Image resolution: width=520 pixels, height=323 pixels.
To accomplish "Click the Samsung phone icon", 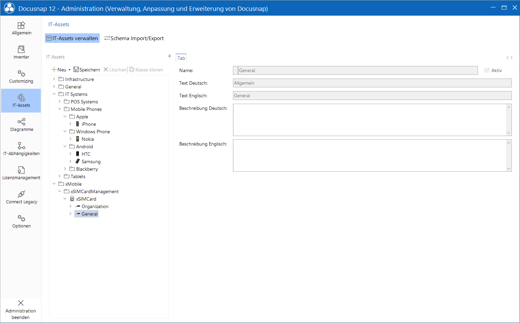I will [78, 161].
